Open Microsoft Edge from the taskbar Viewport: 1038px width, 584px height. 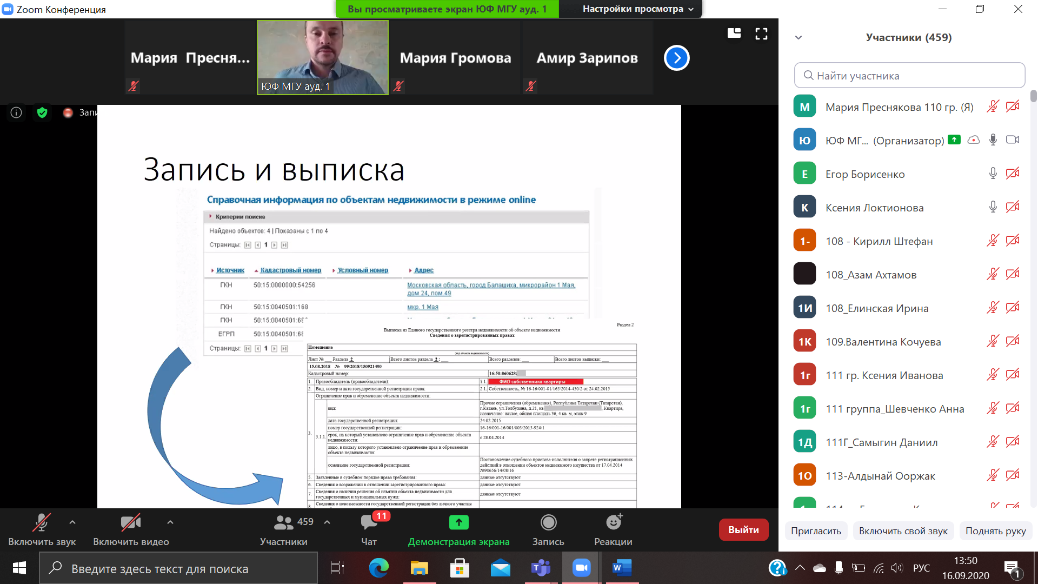(x=378, y=568)
